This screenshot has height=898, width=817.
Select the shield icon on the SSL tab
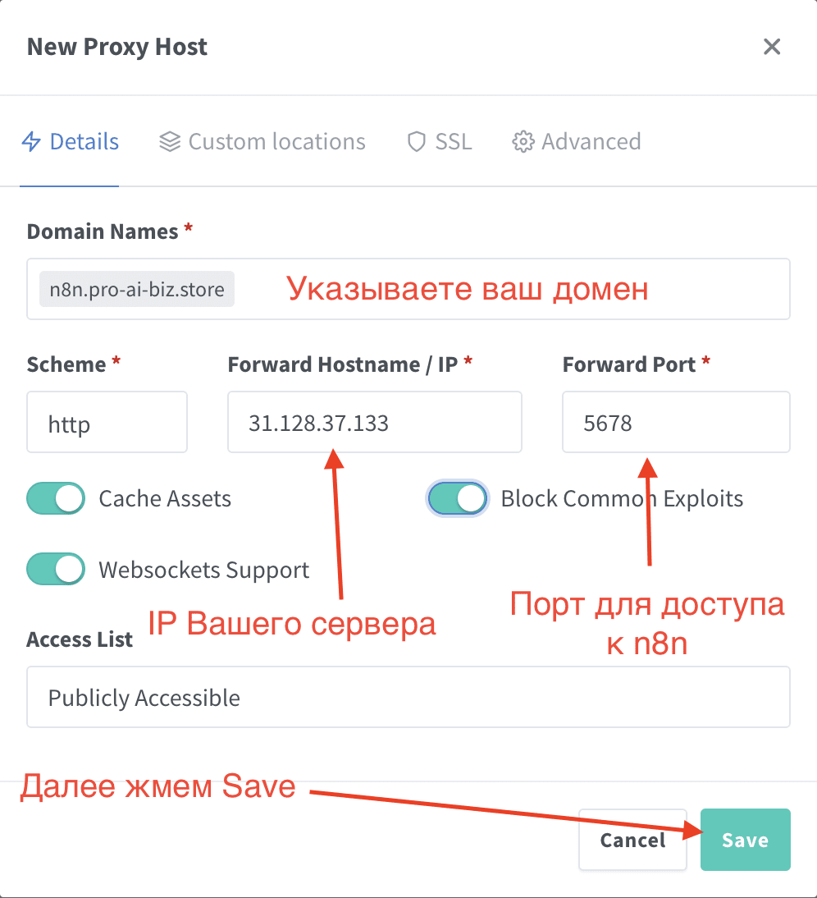[416, 141]
